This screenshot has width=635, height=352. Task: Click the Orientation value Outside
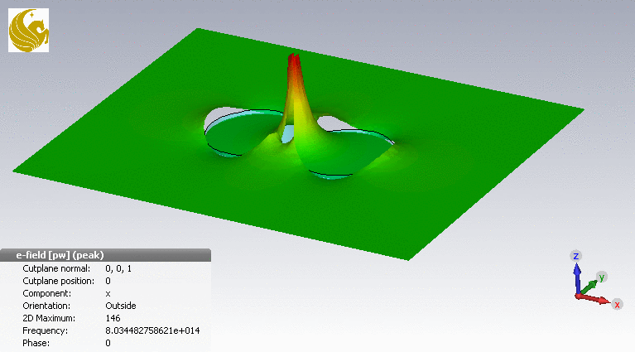coord(122,306)
